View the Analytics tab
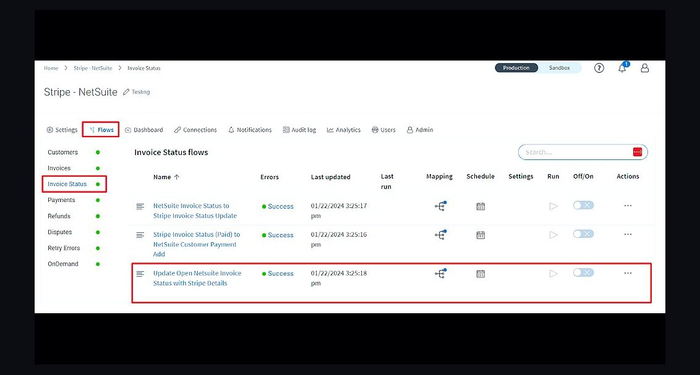This screenshot has width=700, height=375. point(344,130)
